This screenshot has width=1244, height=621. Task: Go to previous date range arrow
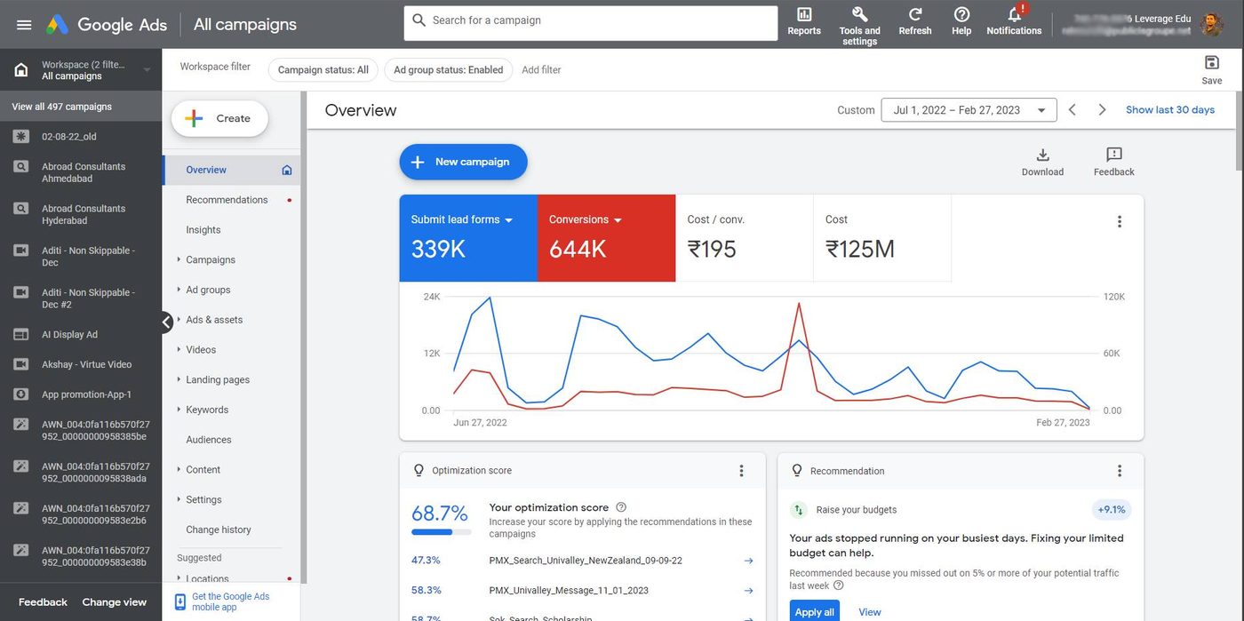click(1073, 110)
